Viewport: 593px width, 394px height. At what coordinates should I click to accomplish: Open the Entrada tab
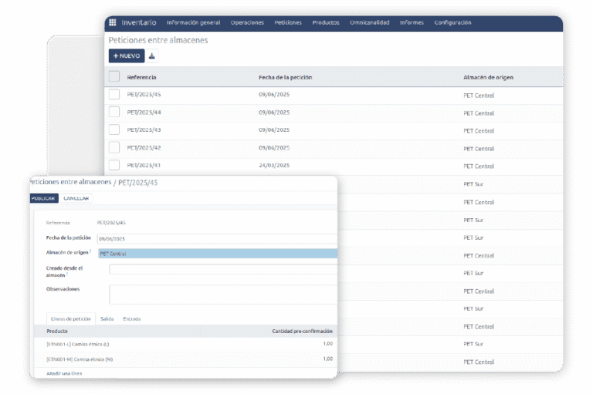(x=131, y=318)
